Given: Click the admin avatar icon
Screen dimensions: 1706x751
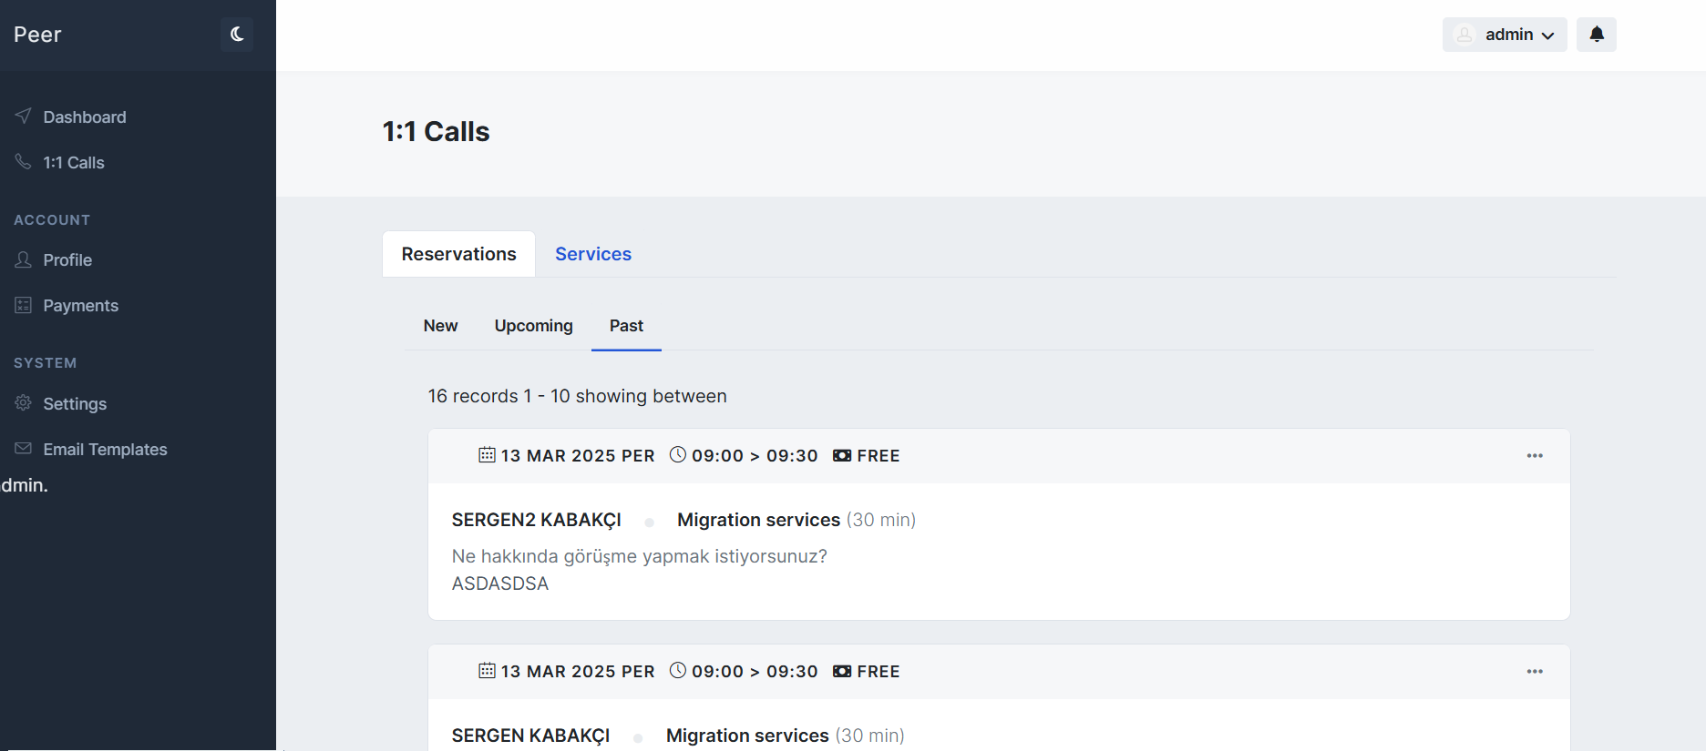Looking at the screenshot, I should pos(1464,35).
